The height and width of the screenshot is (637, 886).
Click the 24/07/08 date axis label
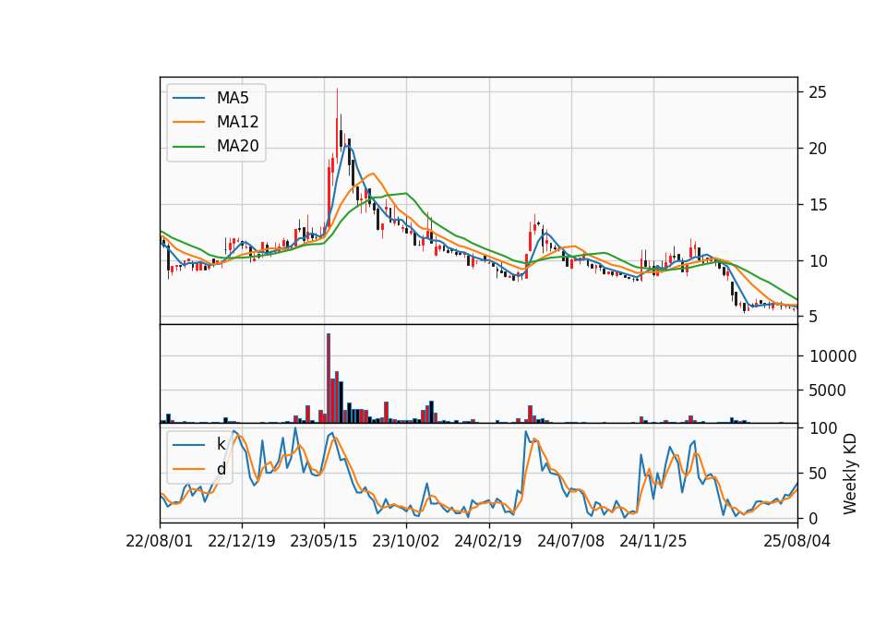point(570,541)
